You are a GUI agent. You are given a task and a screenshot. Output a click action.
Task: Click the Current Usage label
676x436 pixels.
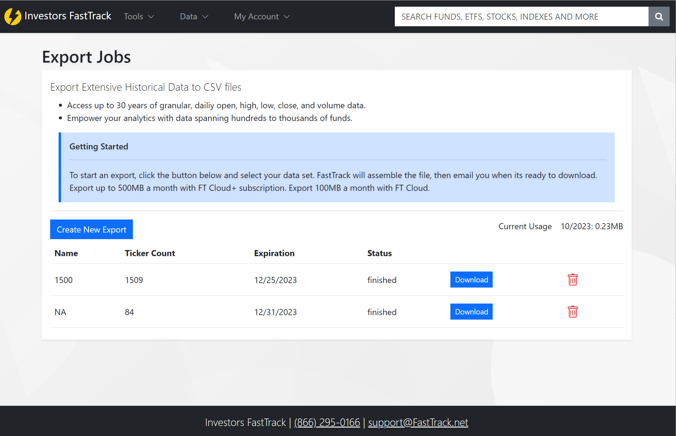pyautogui.click(x=525, y=226)
